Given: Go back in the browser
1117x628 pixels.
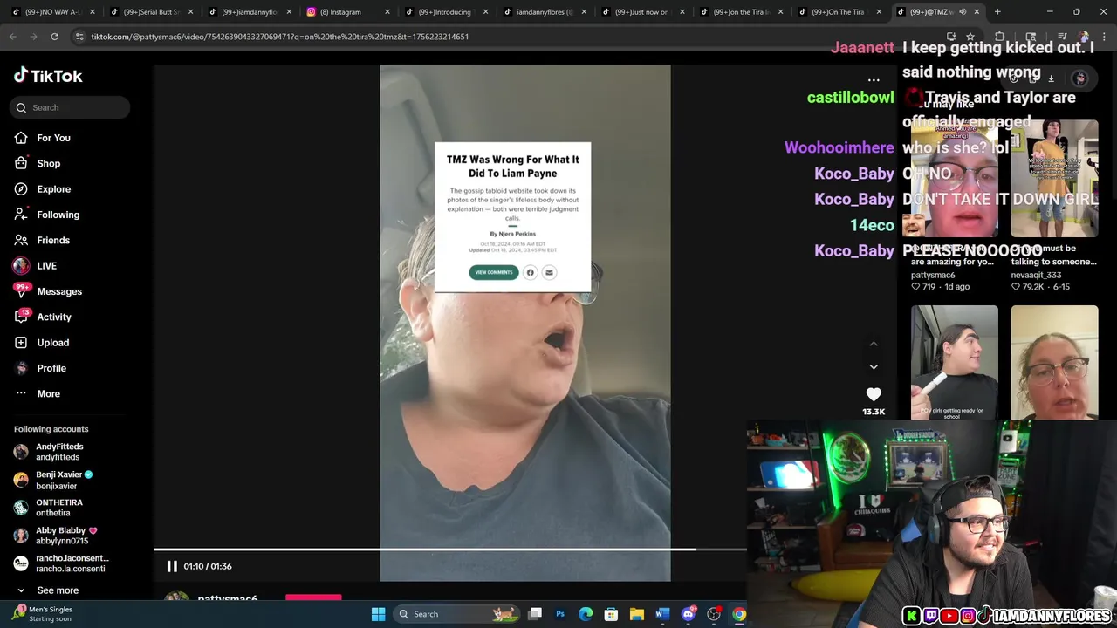Looking at the screenshot, I should click(x=12, y=37).
